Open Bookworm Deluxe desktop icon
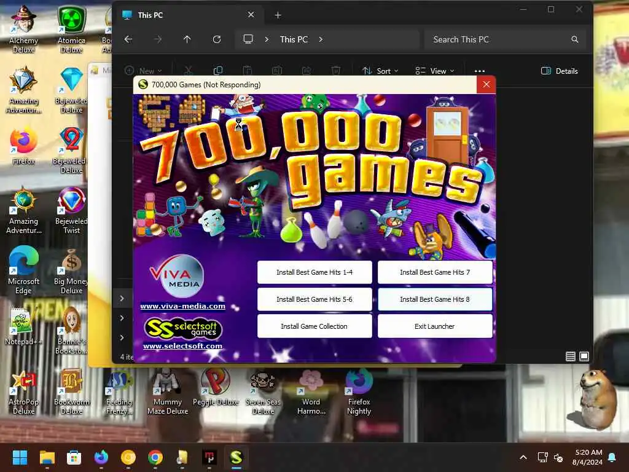629x472 pixels. pyautogui.click(x=71, y=391)
